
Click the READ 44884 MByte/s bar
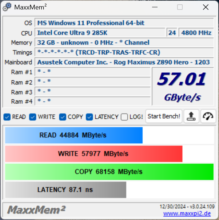pos(74,135)
